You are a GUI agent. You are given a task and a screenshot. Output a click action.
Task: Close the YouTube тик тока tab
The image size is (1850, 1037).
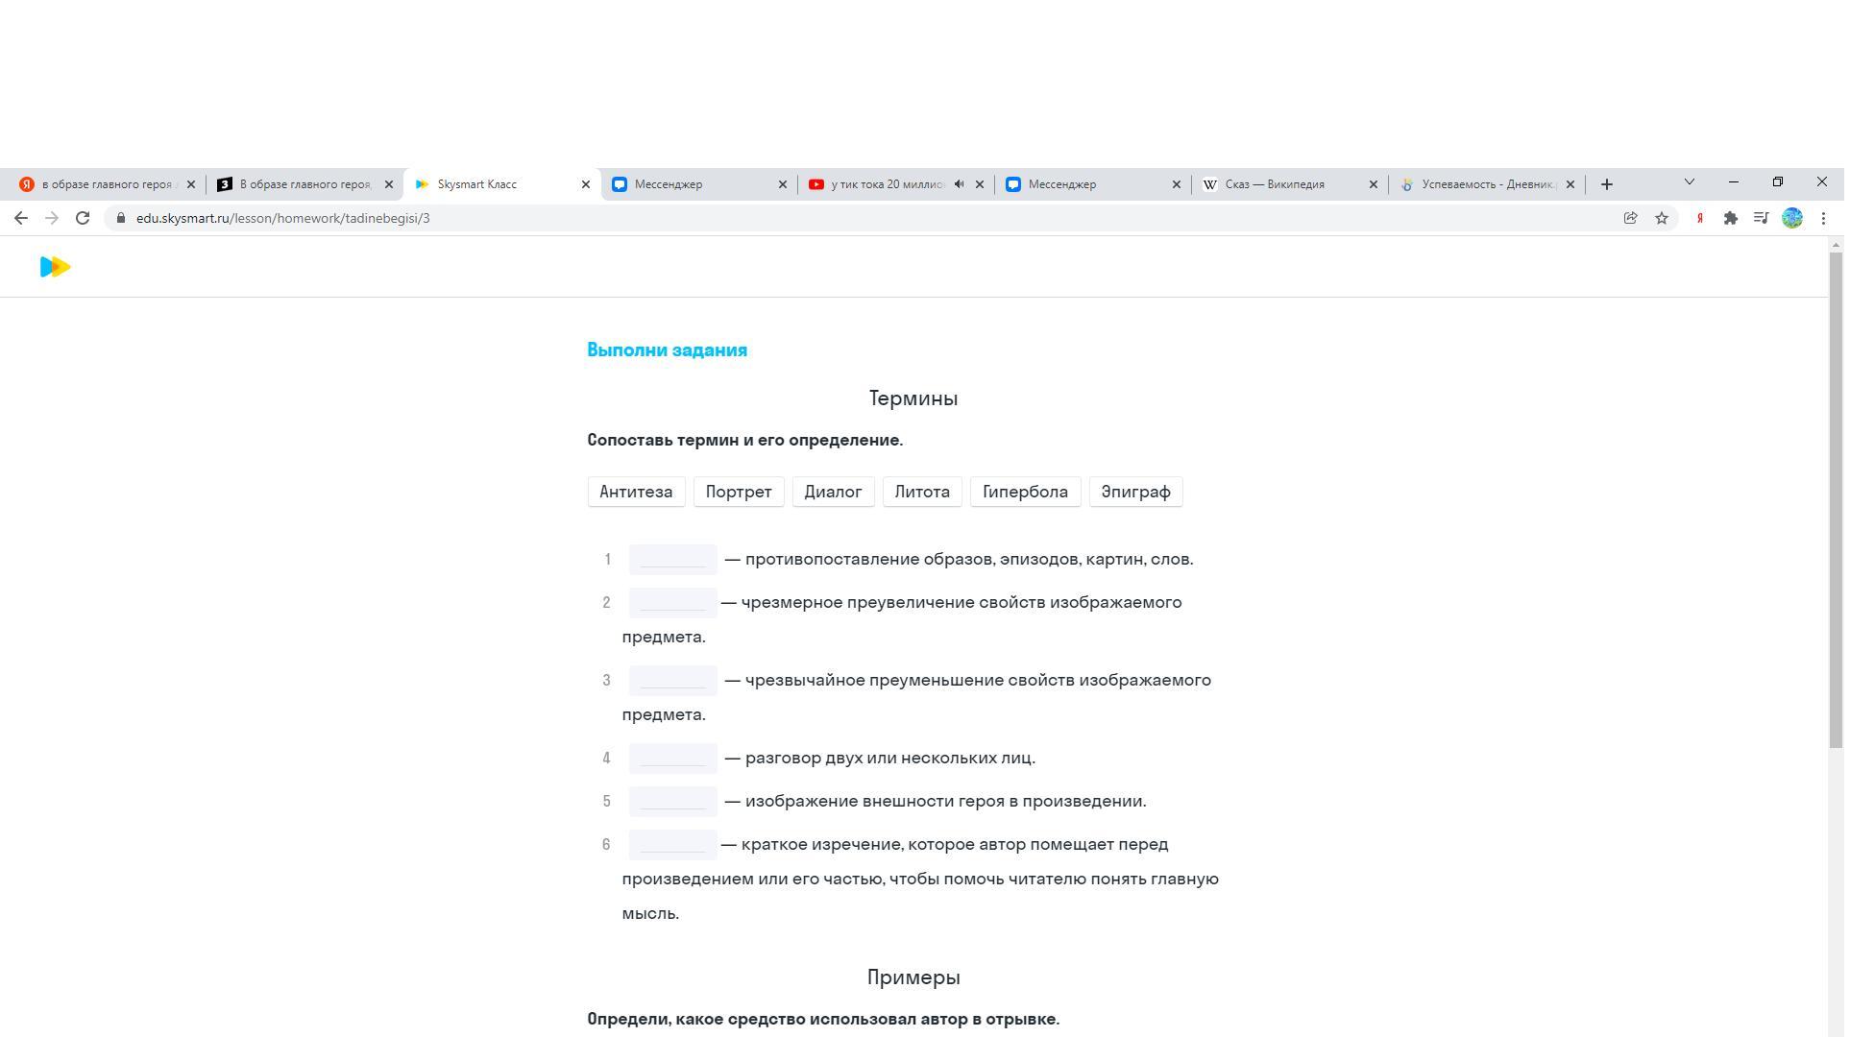pos(980,184)
